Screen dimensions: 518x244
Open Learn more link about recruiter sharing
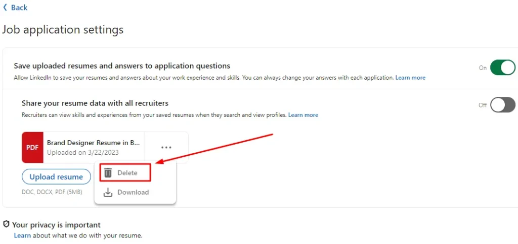(x=303, y=115)
